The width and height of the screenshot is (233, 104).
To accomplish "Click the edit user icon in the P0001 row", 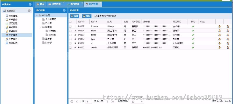I will tap(220, 43).
